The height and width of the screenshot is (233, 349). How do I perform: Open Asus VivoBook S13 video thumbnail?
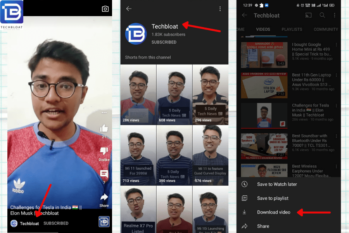264,85
